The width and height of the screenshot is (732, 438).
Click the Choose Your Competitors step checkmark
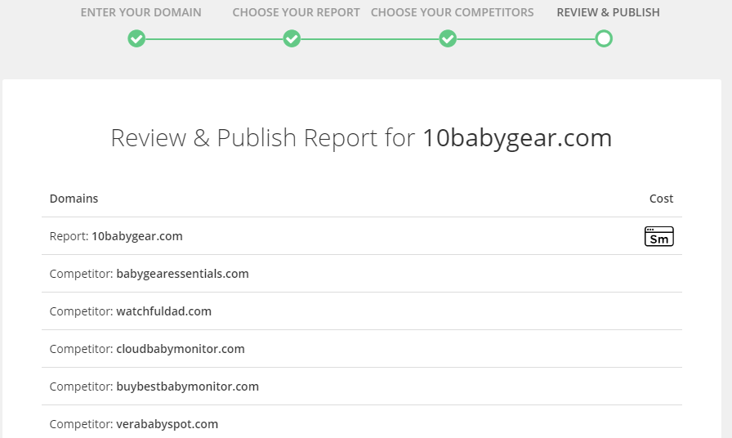pos(448,38)
